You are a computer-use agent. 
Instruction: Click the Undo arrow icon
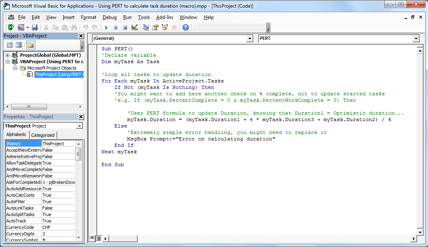[86, 27]
